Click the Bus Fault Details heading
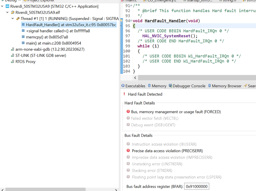Image resolution: width=256 pixels, height=191 pixels. click(138, 135)
